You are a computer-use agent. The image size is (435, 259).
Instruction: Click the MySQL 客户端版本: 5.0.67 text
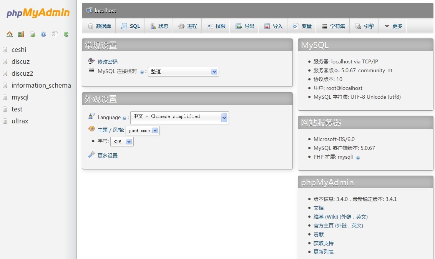(x=344, y=148)
